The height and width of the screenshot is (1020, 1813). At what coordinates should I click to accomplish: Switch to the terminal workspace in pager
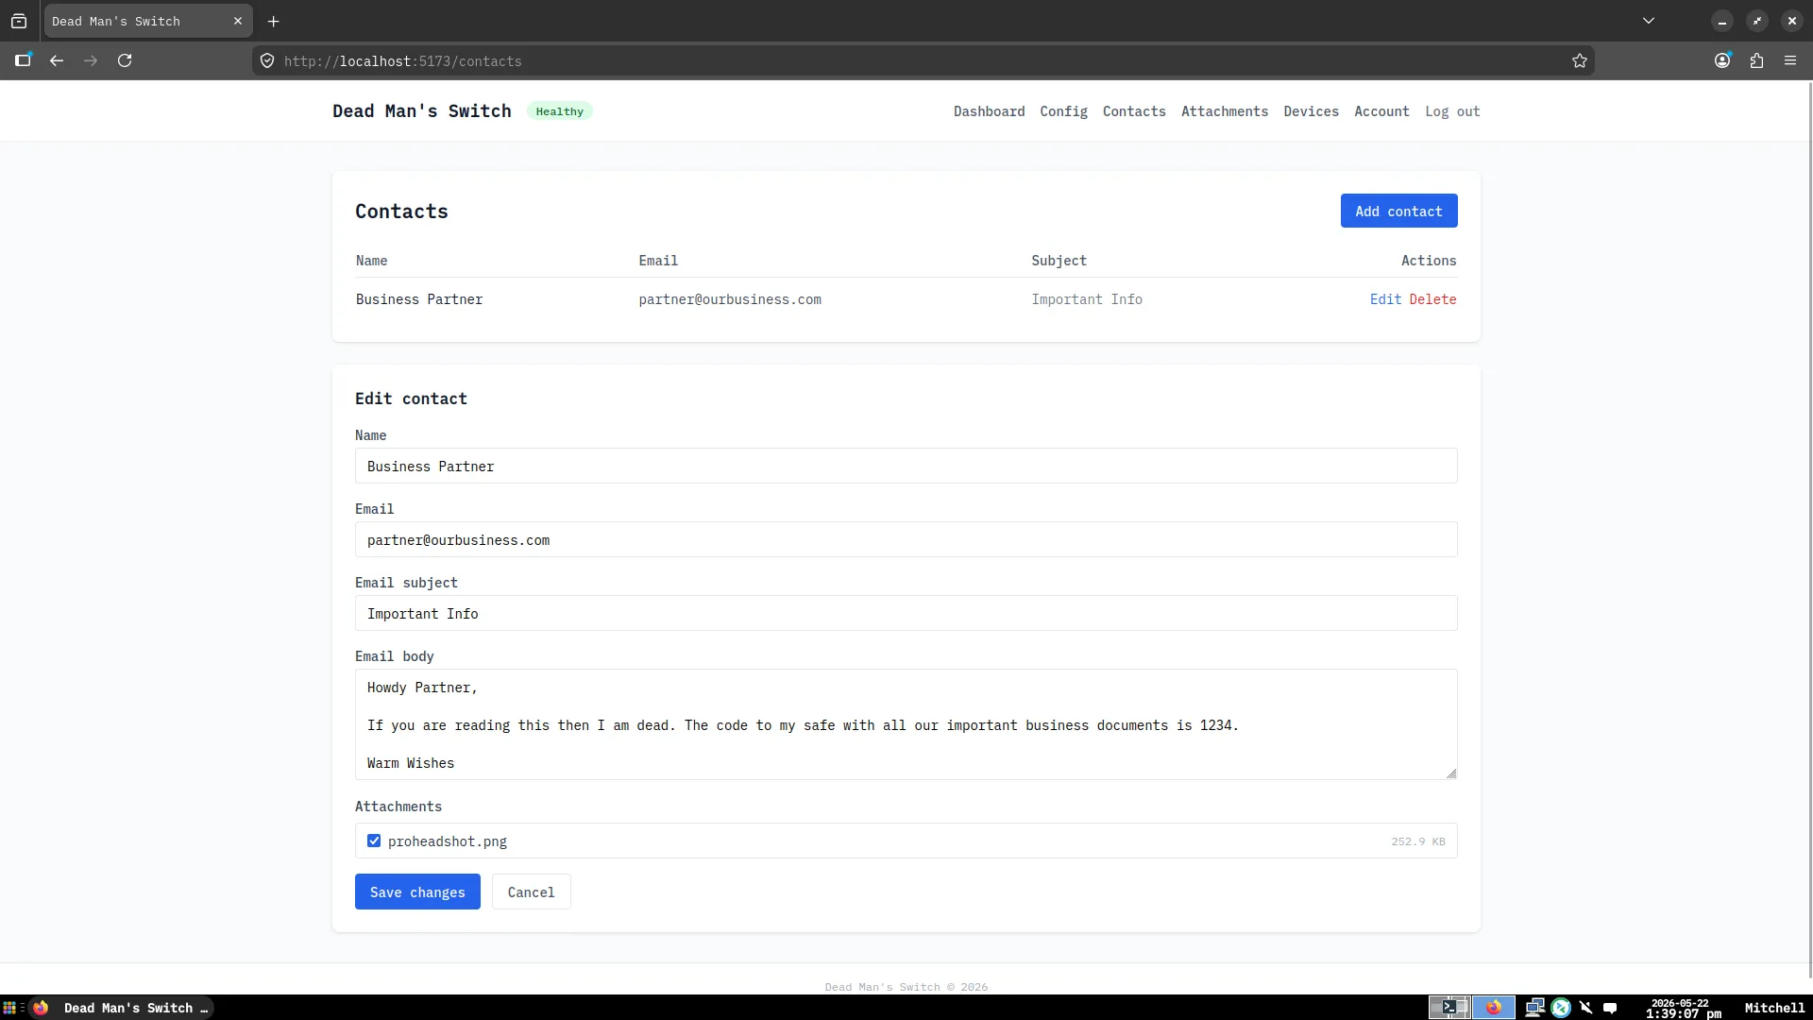click(x=1449, y=1008)
